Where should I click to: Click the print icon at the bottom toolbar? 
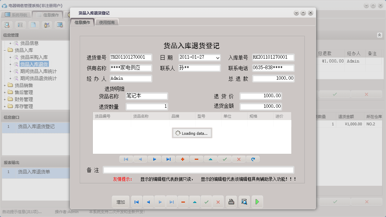(x=231, y=202)
